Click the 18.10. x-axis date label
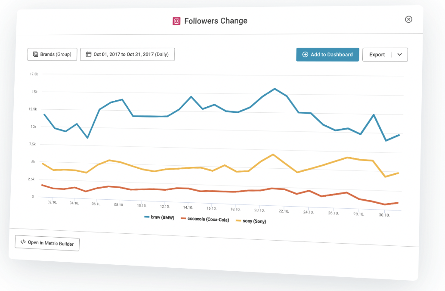 click(x=235, y=209)
